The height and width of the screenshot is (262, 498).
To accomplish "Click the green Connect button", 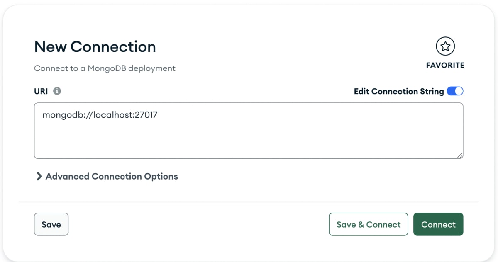I will pyautogui.click(x=438, y=224).
